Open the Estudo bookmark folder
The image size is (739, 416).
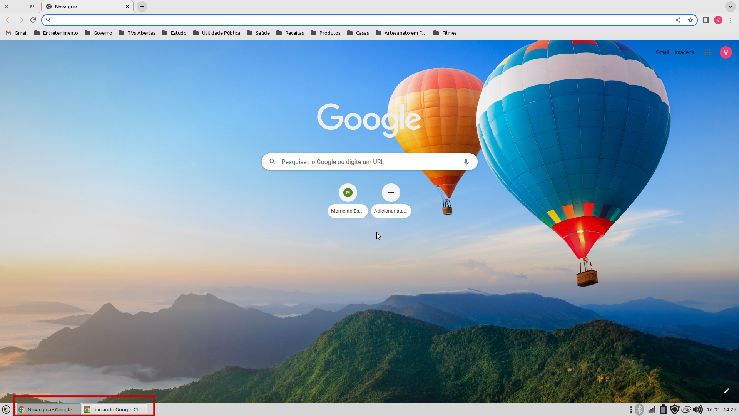coord(174,33)
